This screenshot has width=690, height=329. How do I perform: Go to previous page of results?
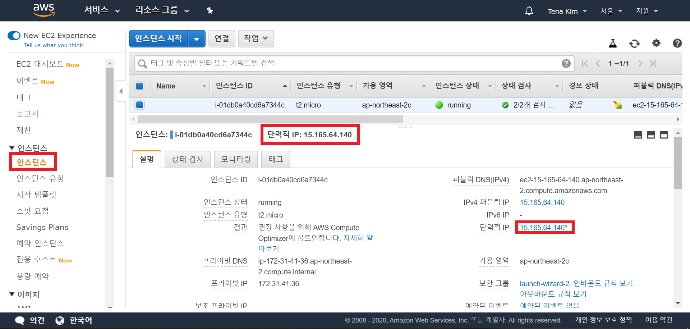tap(598, 64)
